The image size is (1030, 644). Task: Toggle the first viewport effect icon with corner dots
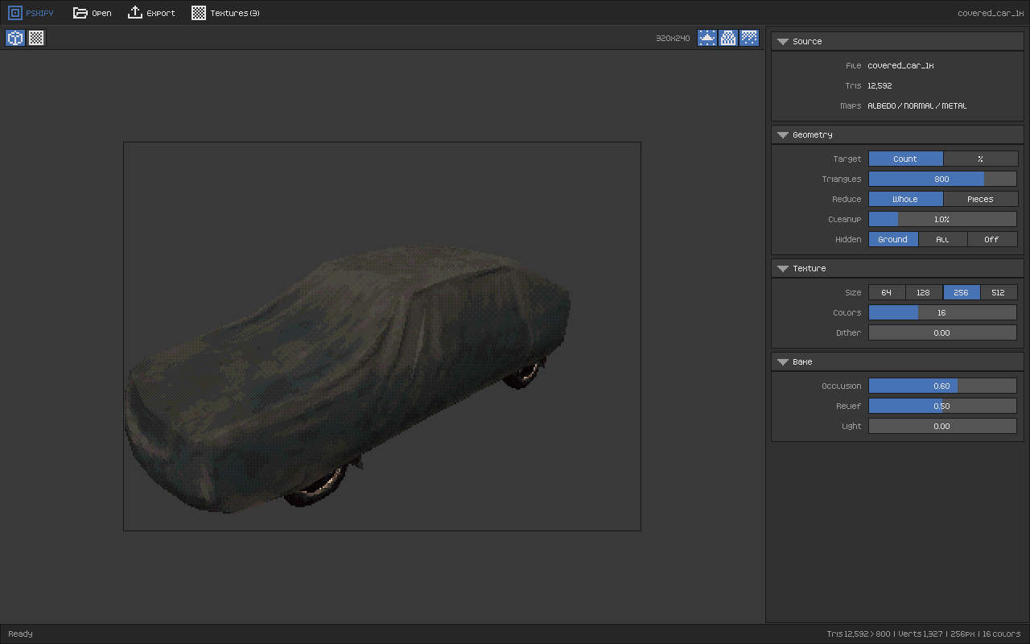pyautogui.click(x=707, y=38)
